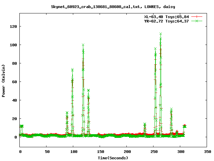Click the x-axis tick label 250
The width and height of the screenshot is (214, 161).
(x=154, y=152)
